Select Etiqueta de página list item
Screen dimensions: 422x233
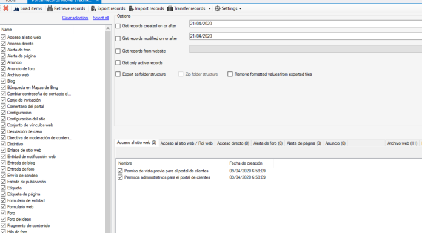point(24,194)
